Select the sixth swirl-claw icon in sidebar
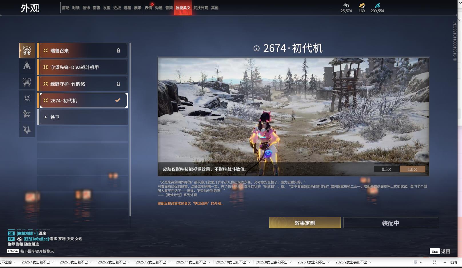 (27, 130)
